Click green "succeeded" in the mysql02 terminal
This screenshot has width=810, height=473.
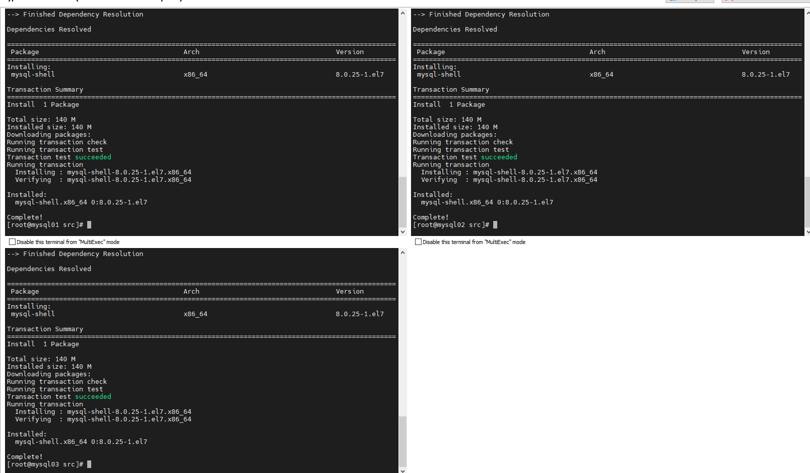point(499,157)
